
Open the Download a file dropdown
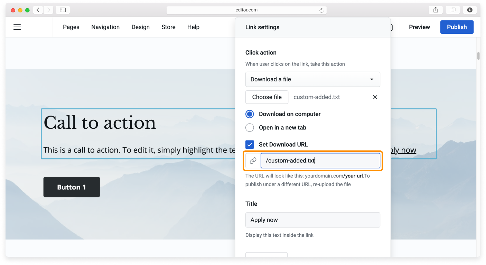[x=313, y=79]
